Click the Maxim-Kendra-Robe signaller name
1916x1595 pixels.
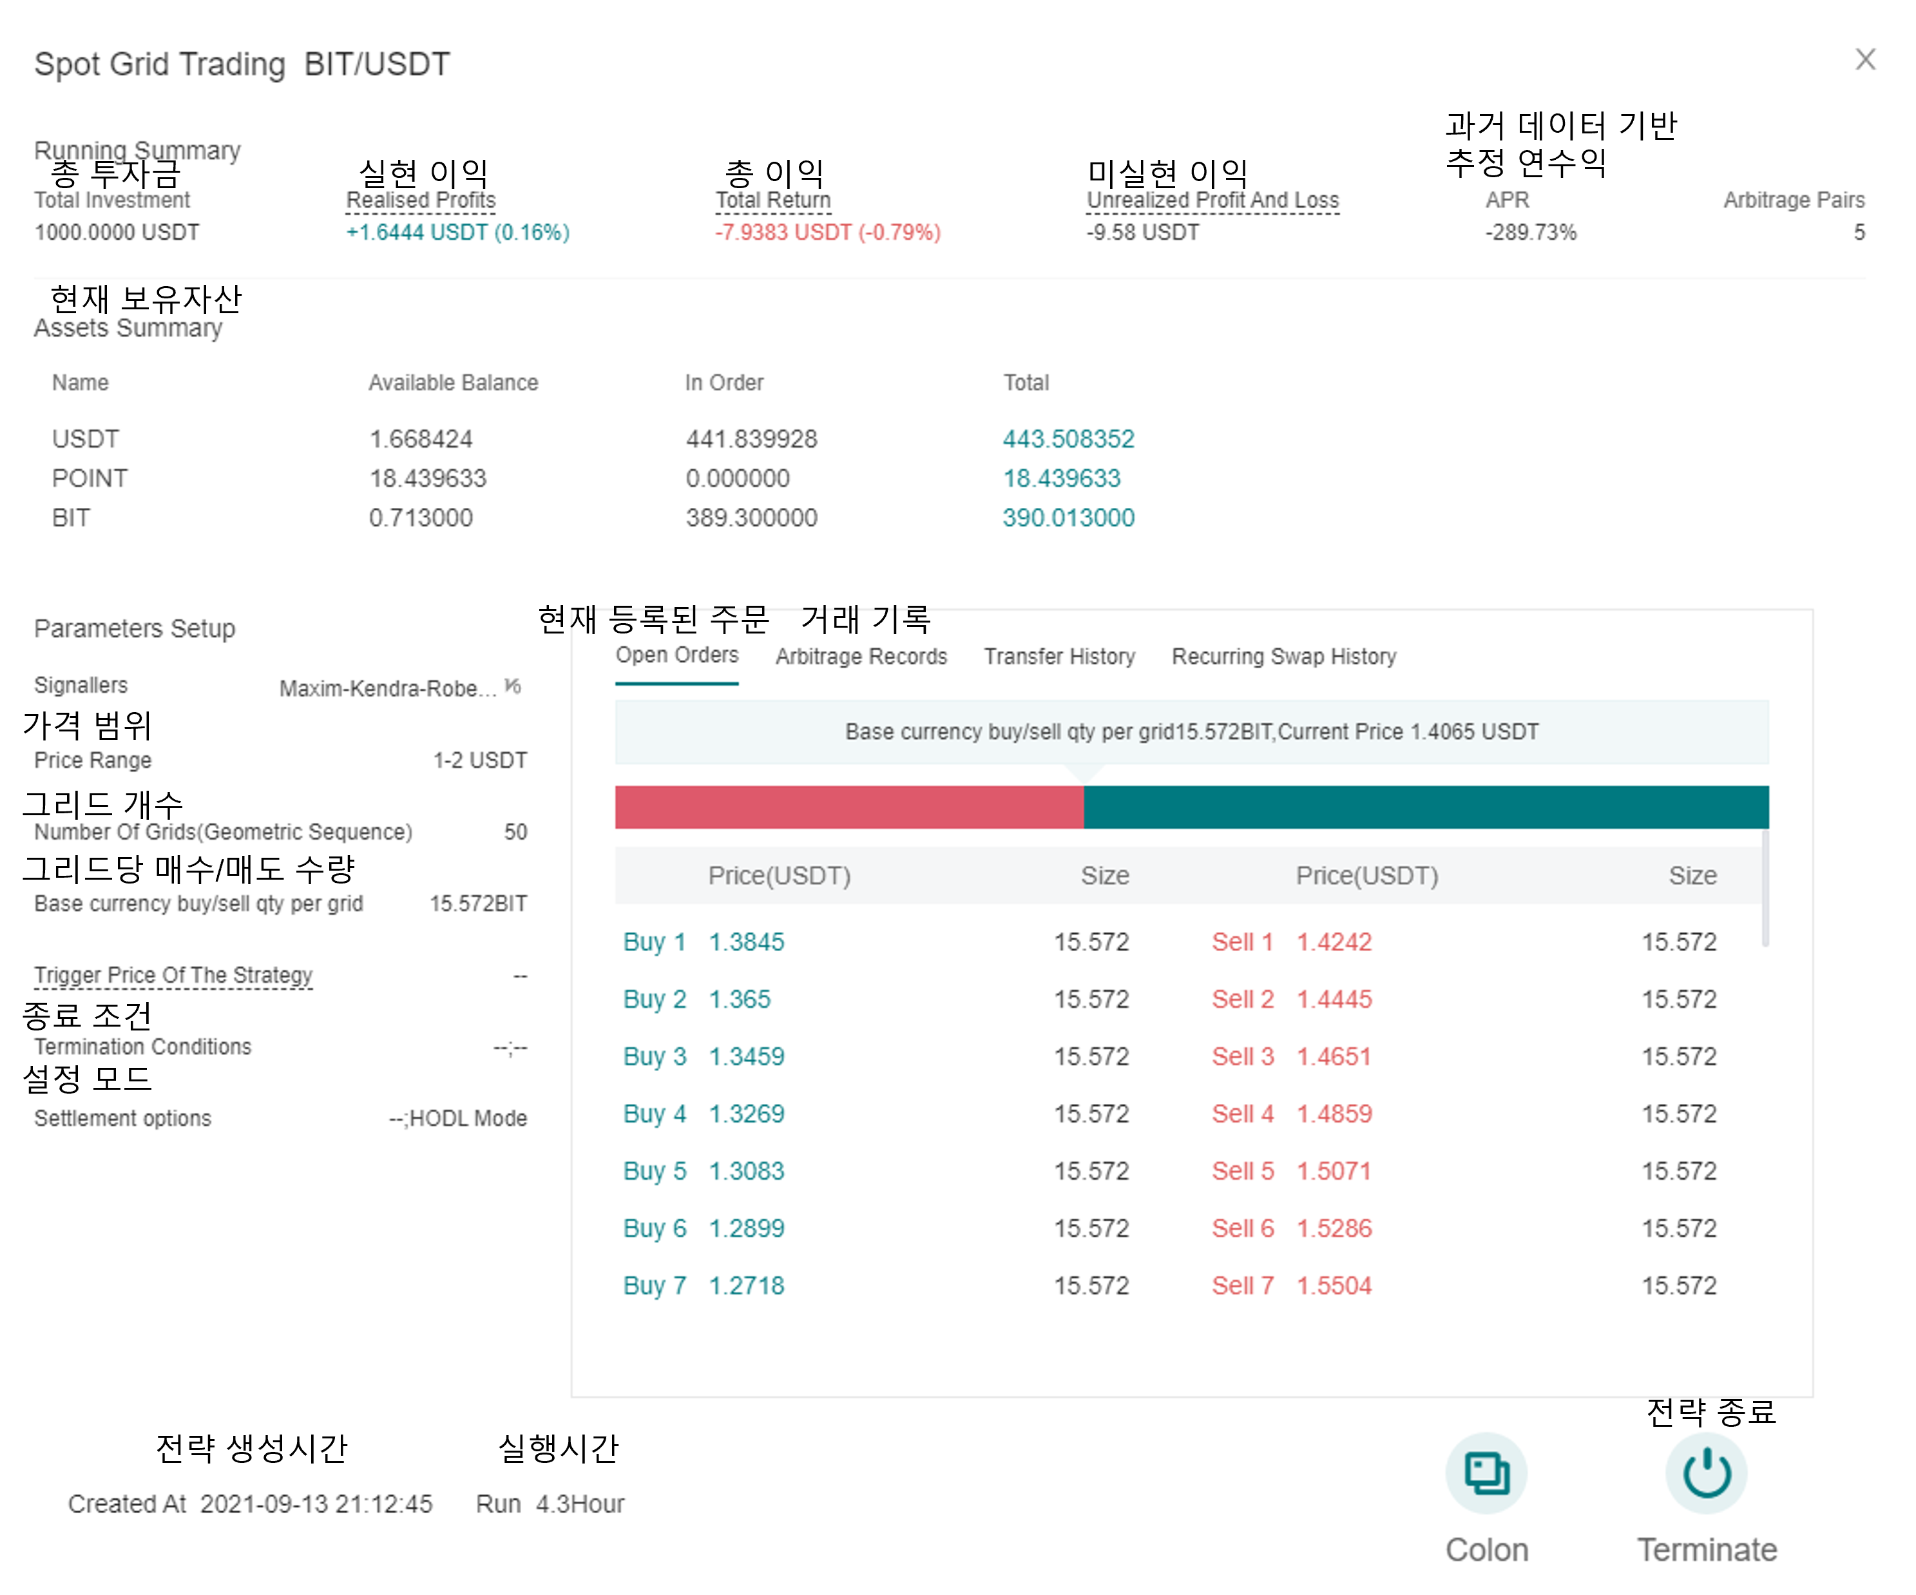click(x=387, y=688)
